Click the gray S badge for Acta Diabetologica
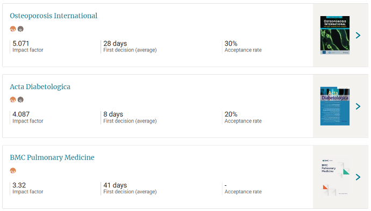 coord(20,100)
